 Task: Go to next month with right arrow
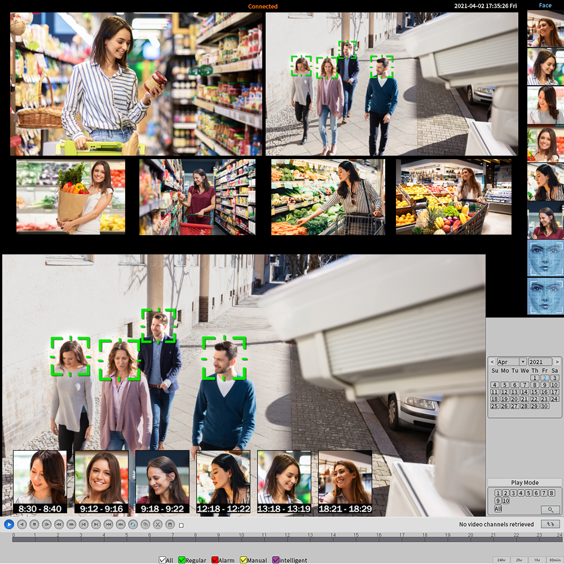pos(557,362)
